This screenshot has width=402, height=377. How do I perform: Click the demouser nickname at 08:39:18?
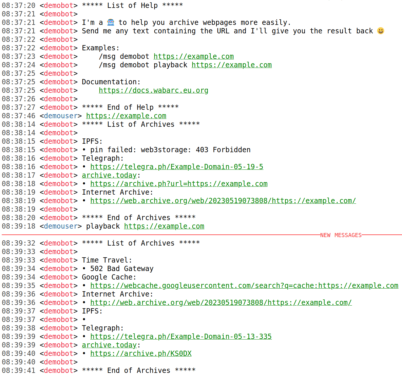(x=61, y=226)
